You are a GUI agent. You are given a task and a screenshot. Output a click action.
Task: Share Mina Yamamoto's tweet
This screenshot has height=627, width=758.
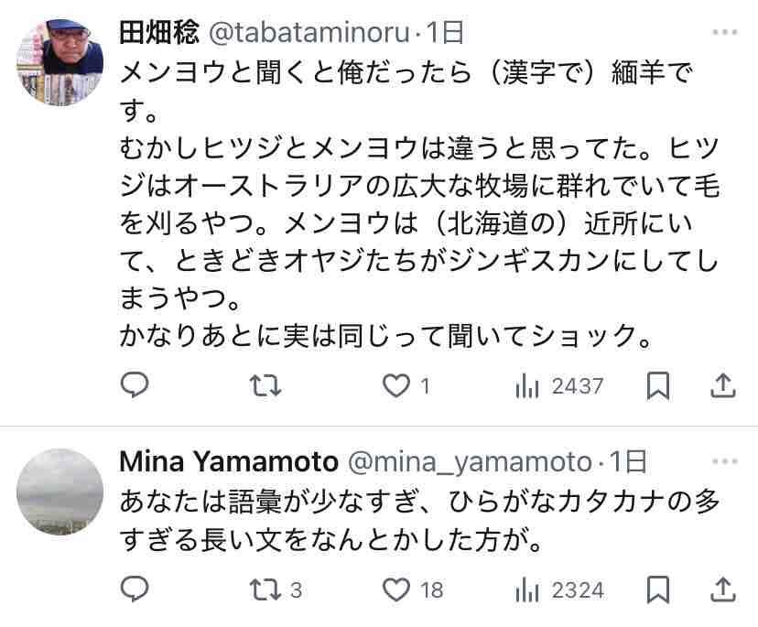[723, 589]
